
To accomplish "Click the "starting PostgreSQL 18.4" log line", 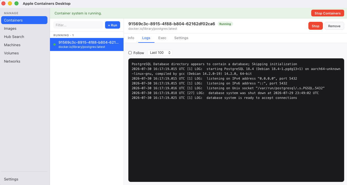I will tap(236, 71).
